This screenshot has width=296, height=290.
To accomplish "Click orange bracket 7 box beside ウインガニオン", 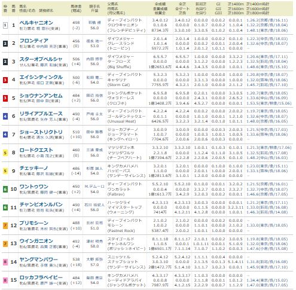I will pyautogui.click(x=5, y=244).
